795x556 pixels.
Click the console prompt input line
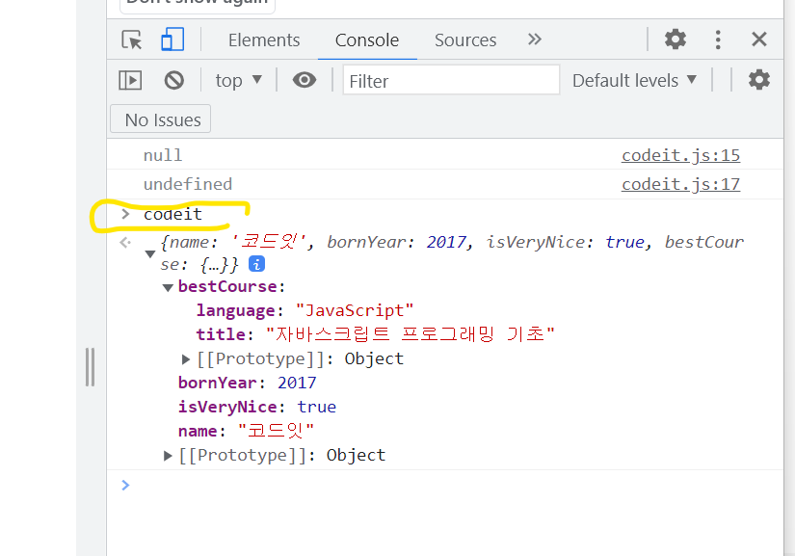click(x=445, y=485)
